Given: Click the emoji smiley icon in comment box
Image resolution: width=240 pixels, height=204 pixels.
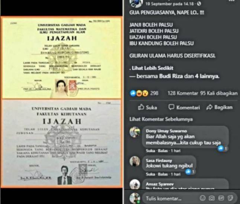Looking at the screenshot, I should pos(203,198).
